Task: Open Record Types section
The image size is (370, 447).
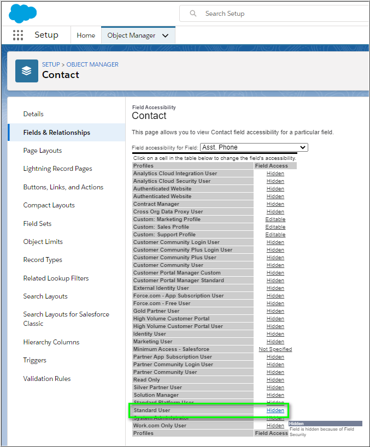Action: click(x=43, y=260)
